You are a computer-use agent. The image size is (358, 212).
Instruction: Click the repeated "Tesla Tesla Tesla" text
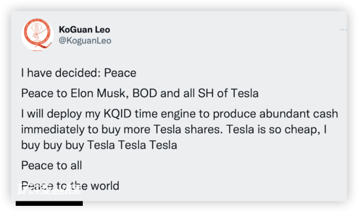(132, 145)
